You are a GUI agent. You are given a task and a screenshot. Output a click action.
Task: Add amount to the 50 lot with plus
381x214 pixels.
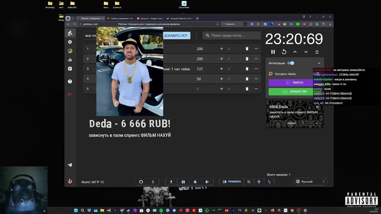[221, 79]
